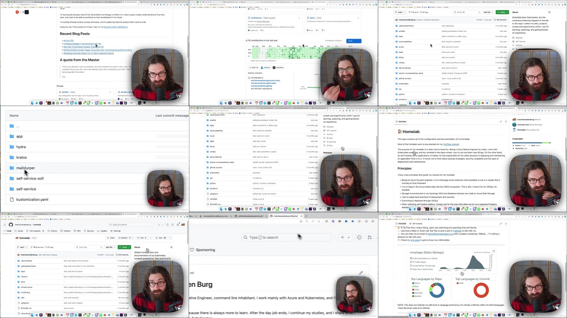The height and width of the screenshot is (318, 567).
Task: Switch to Issues tab on homelab repo
Action: click(19, 231)
